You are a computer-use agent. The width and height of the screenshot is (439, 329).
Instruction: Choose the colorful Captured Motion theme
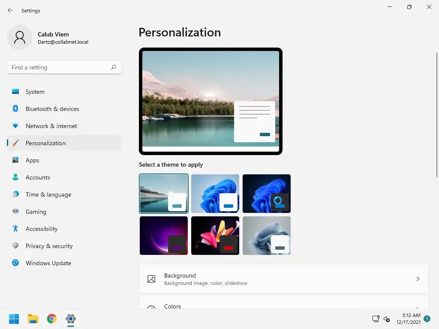[215, 236]
